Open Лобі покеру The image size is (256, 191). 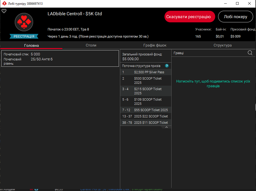(235, 17)
